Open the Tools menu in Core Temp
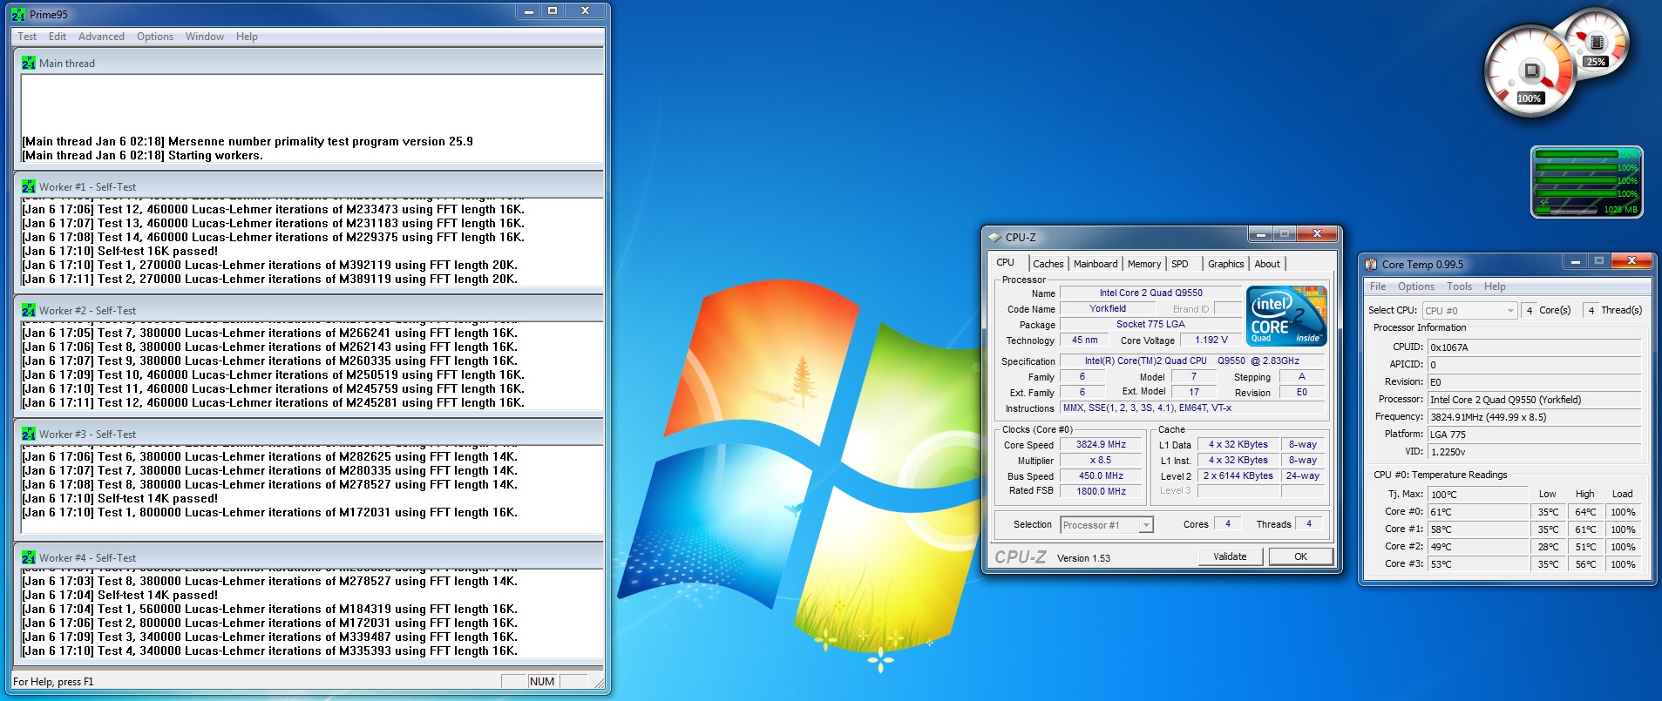 (1459, 286)
